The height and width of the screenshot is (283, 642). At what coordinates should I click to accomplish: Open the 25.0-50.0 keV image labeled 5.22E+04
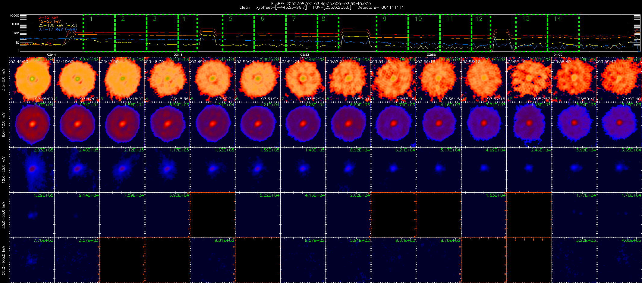click(258, 215)
